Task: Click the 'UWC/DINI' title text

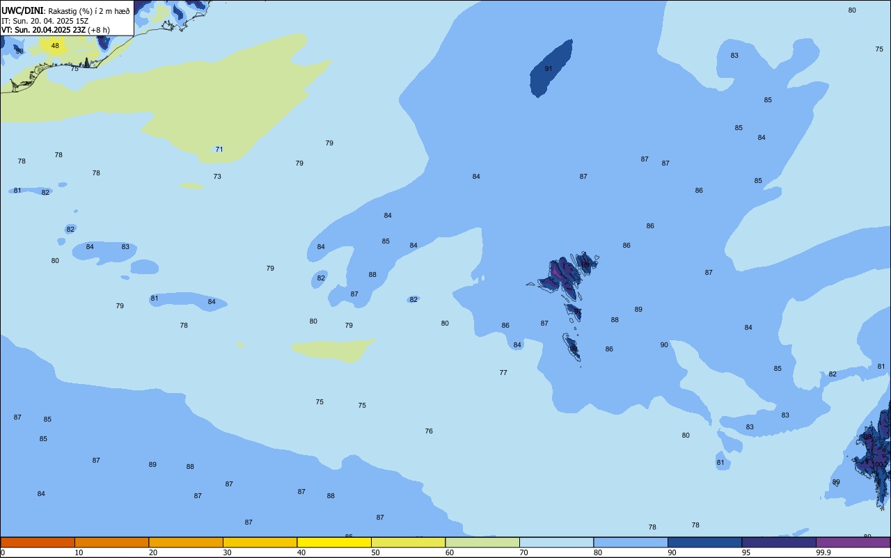Action: [x=22, y=10]
